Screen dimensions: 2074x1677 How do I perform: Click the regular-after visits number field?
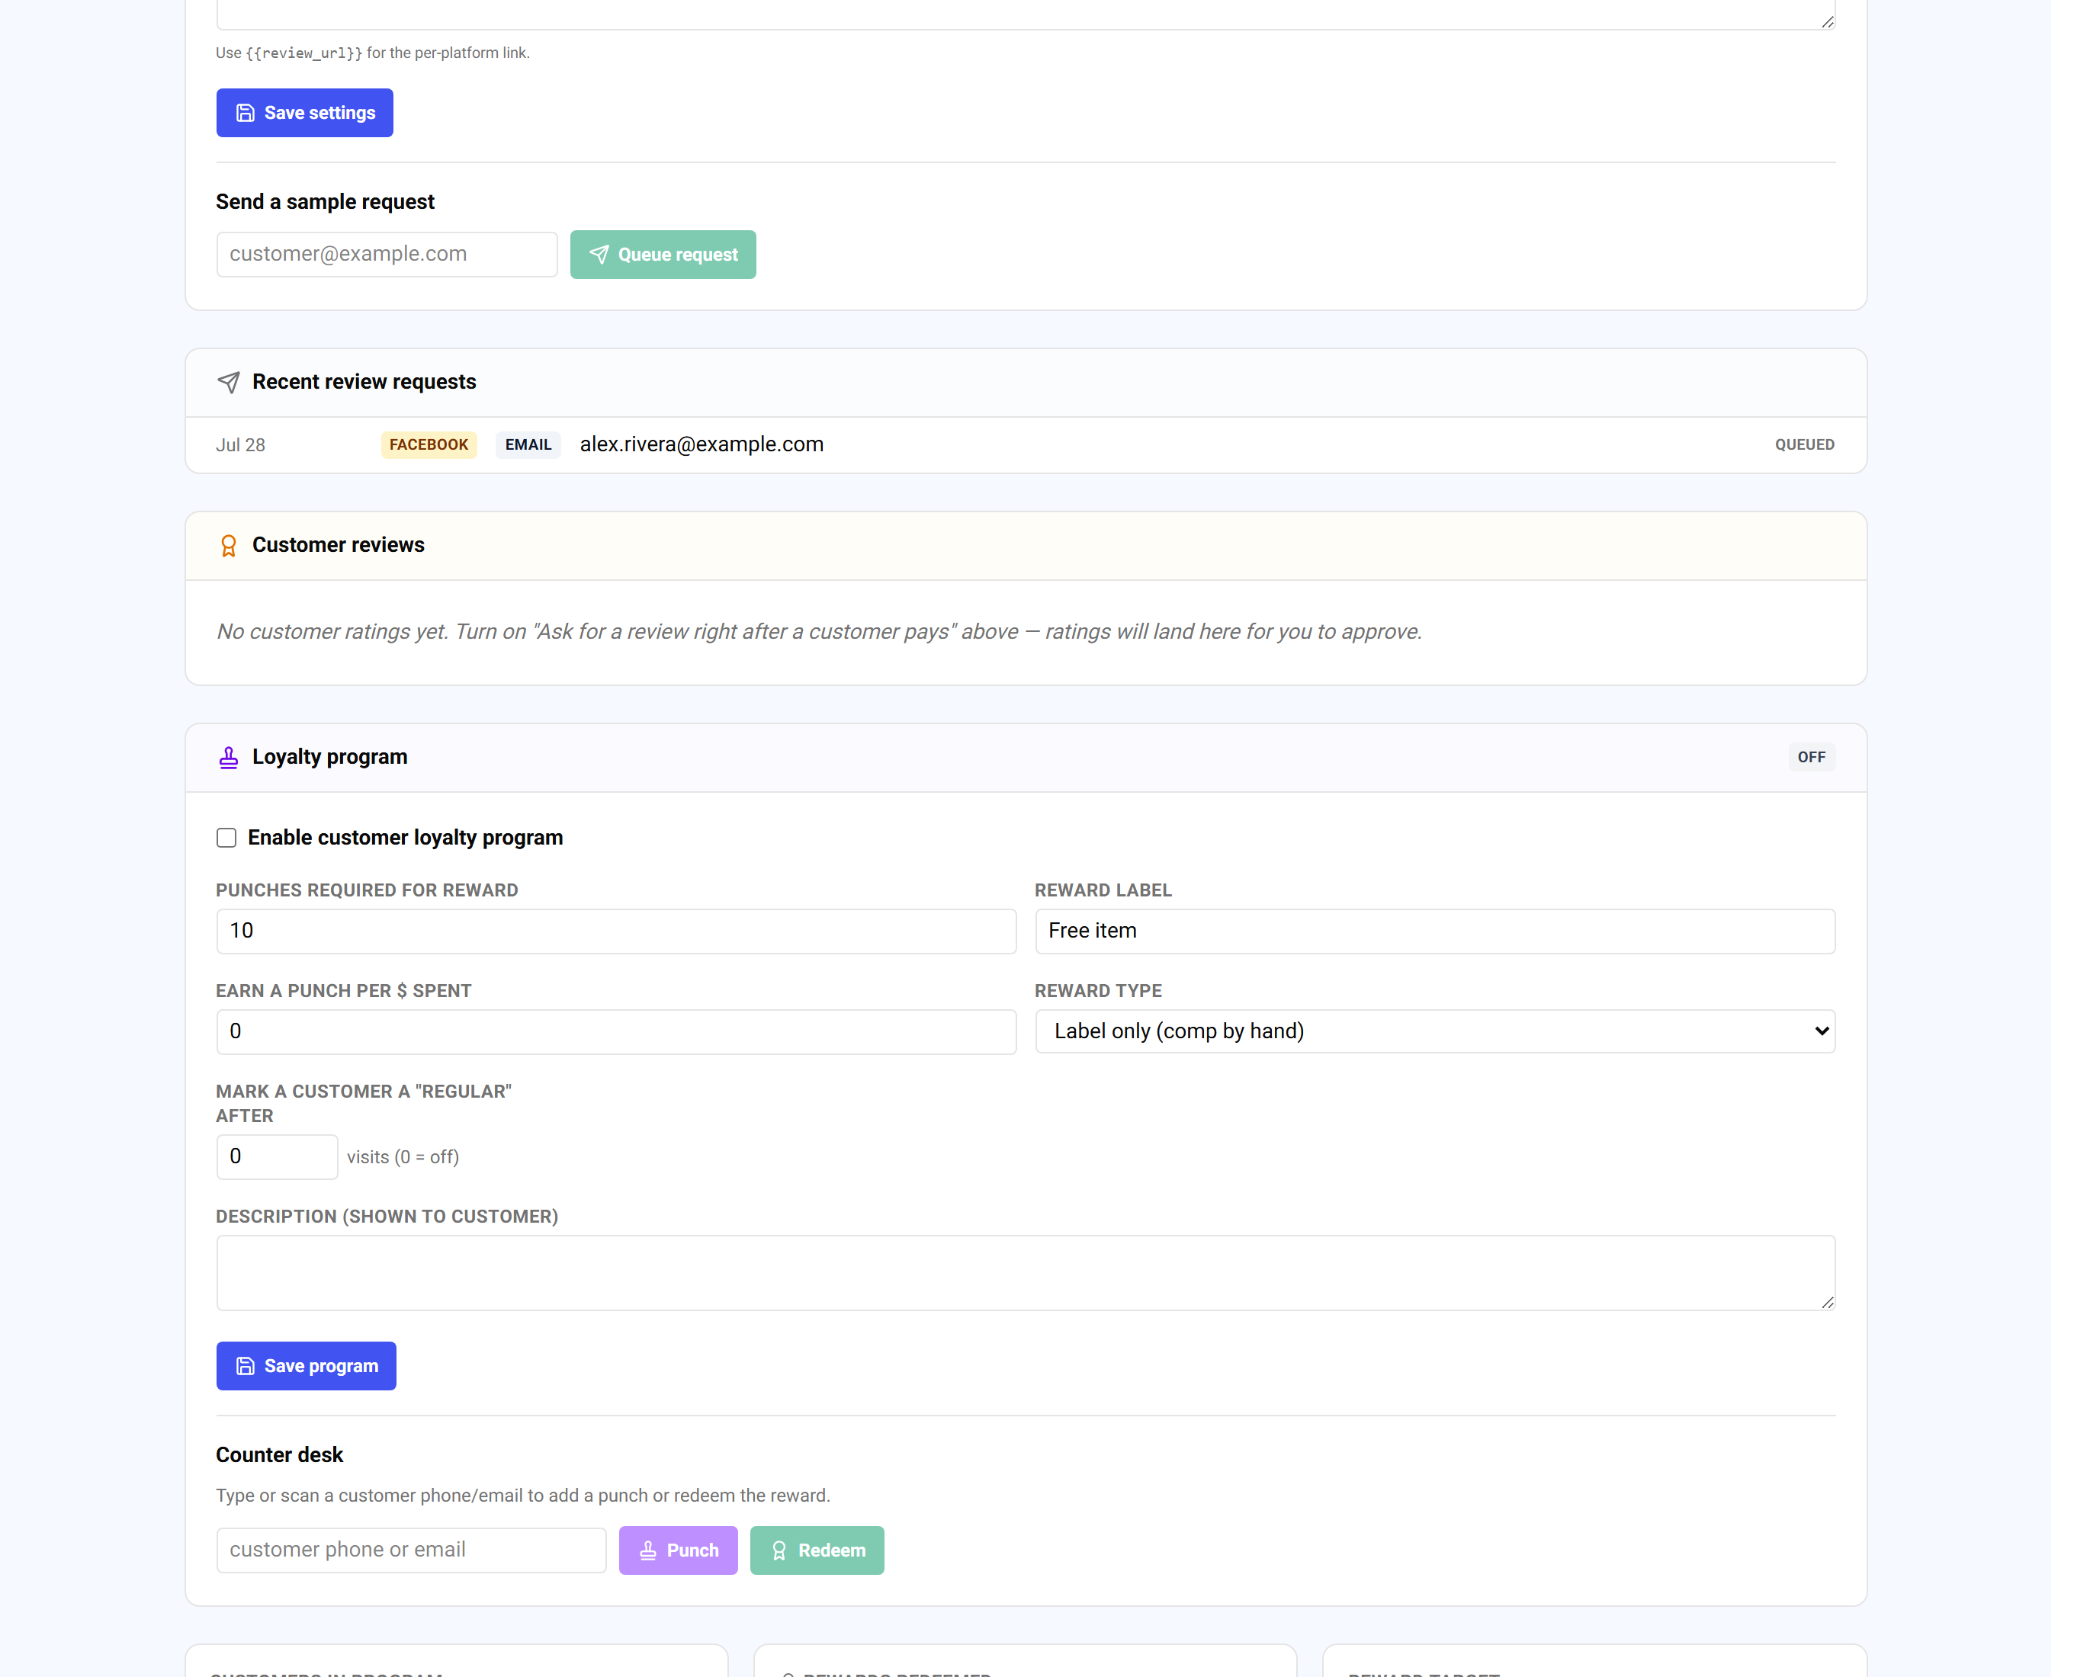(x=278, y=1156)
